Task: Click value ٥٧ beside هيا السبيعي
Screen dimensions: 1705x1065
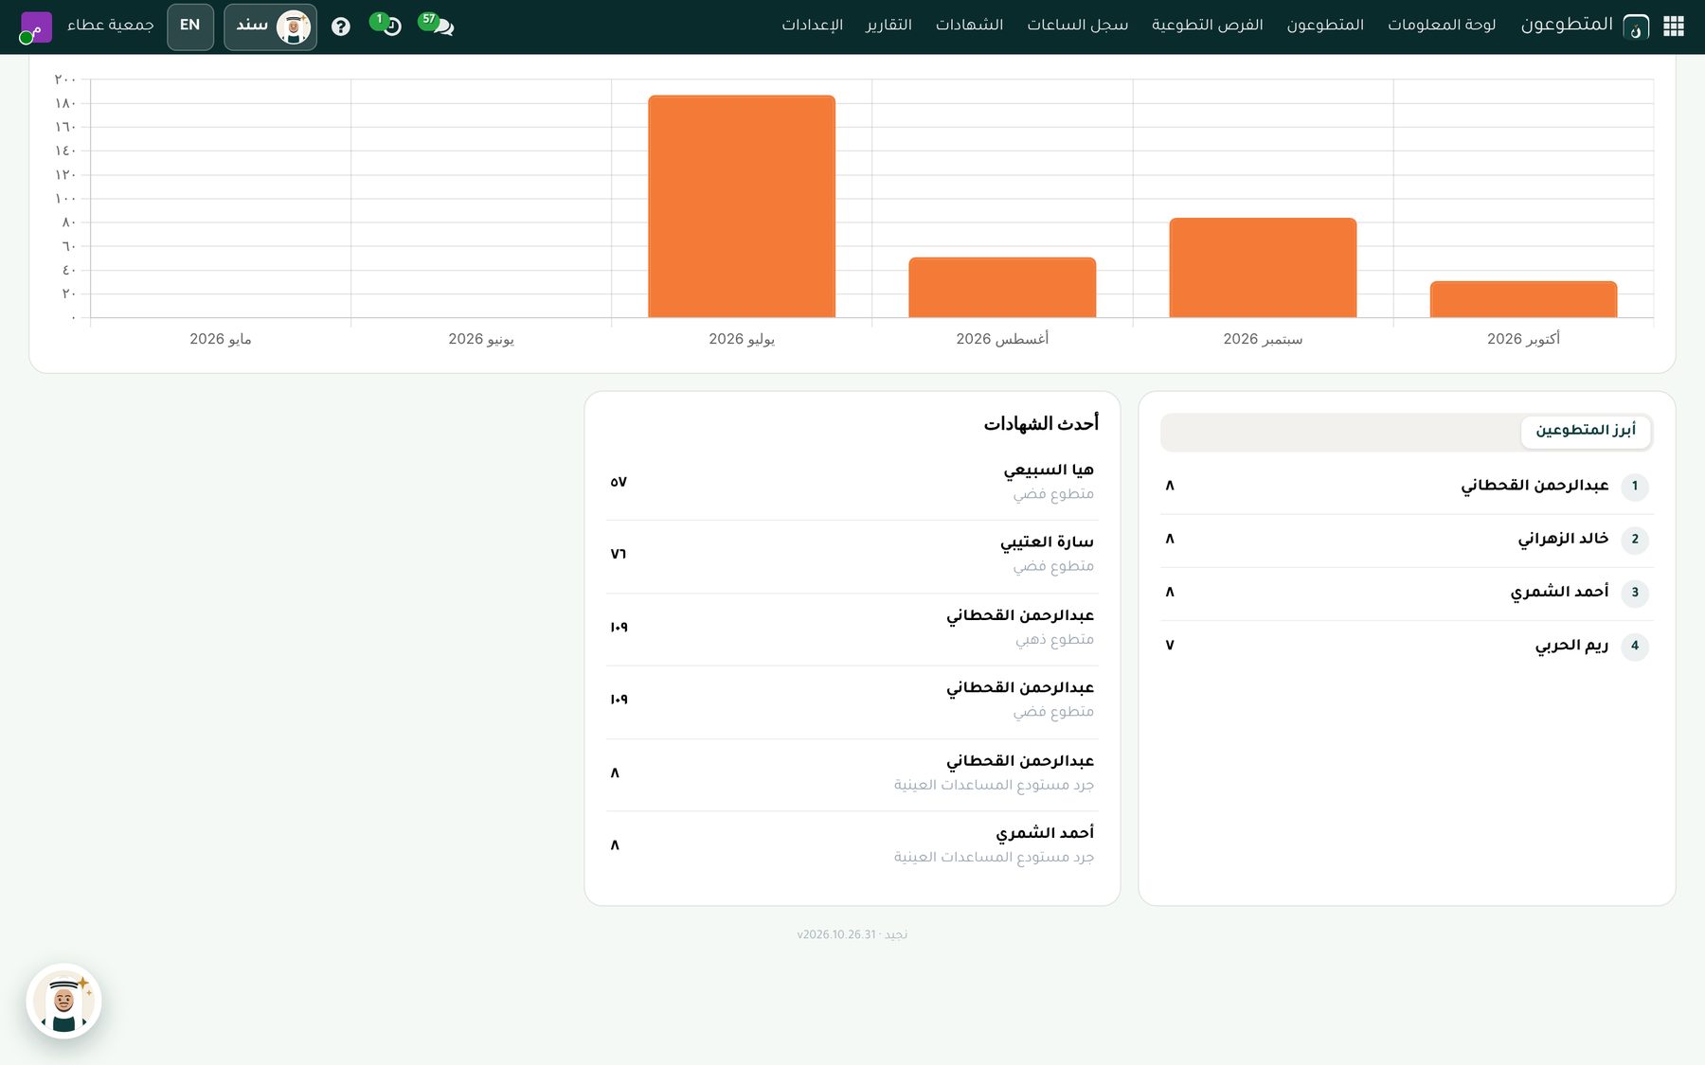Action: 619,482
